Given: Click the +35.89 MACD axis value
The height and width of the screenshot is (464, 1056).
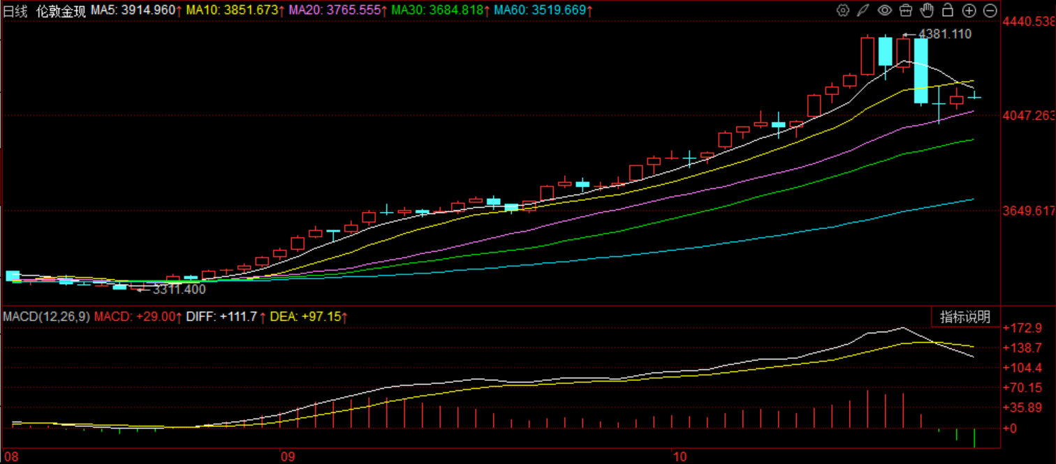Looking at the screenshot, I should click(1021, 407).
